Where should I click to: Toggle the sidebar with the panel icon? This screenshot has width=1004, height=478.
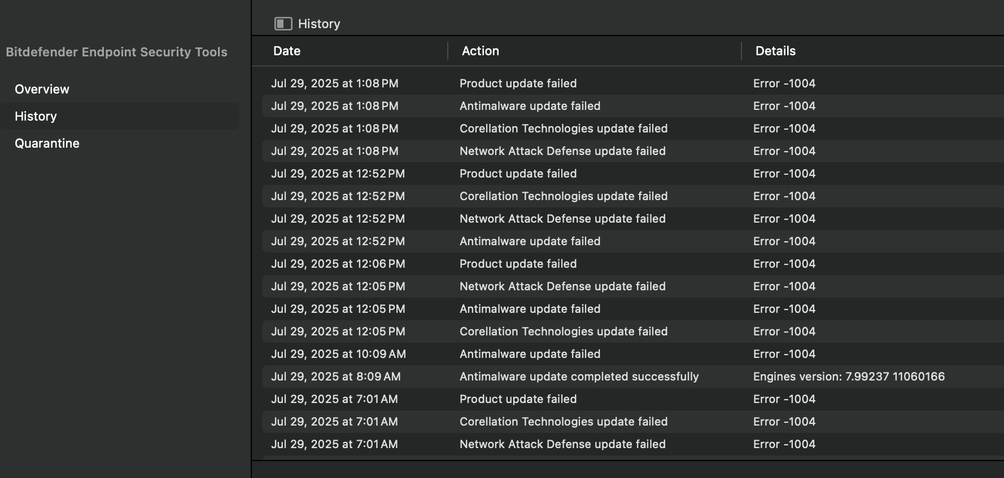283,24
